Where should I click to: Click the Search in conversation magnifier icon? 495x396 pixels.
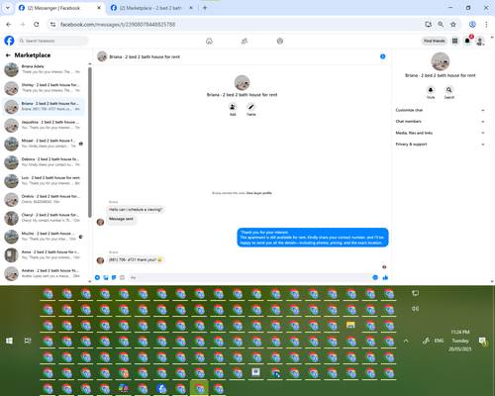point(448,90)
